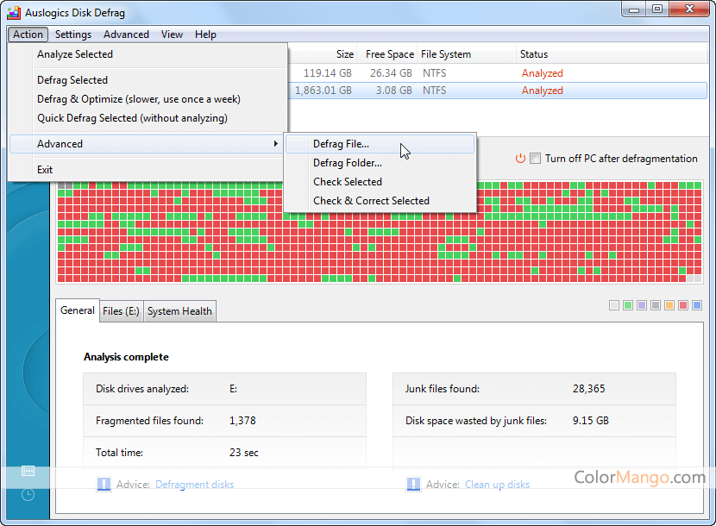Click the Total time value 23 sec
Viewport: 716px width, 526px height.
(244, 453)
